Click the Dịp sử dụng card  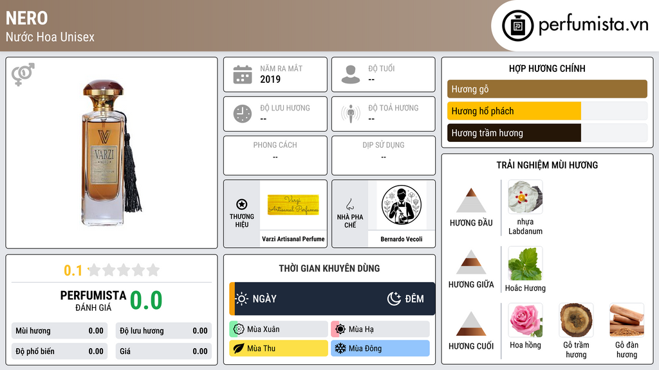point(384,155)
